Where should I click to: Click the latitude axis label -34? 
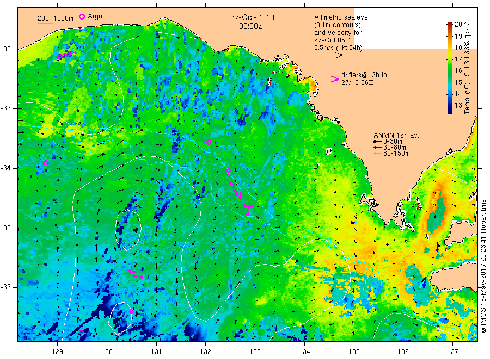coord(6,168)
